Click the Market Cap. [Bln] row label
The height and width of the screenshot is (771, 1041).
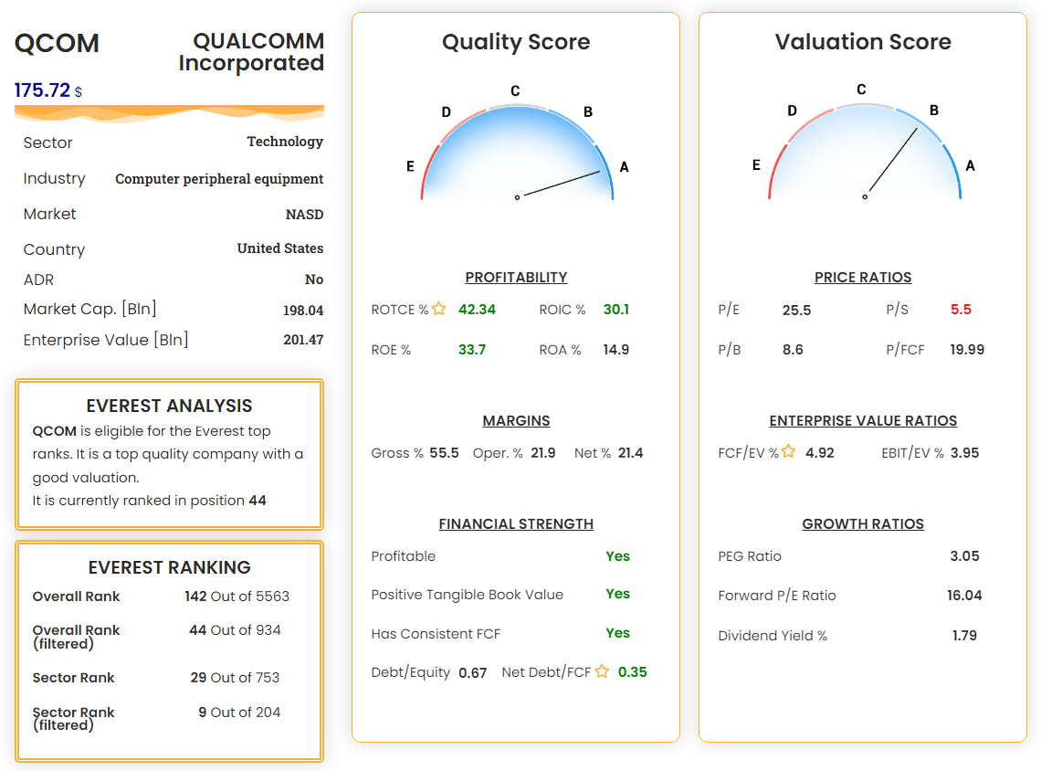89,309
